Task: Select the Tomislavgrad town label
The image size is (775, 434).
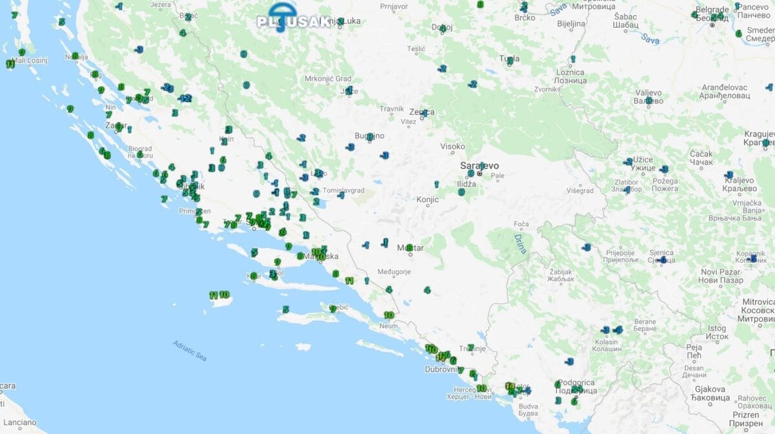Action: (344, 191)
